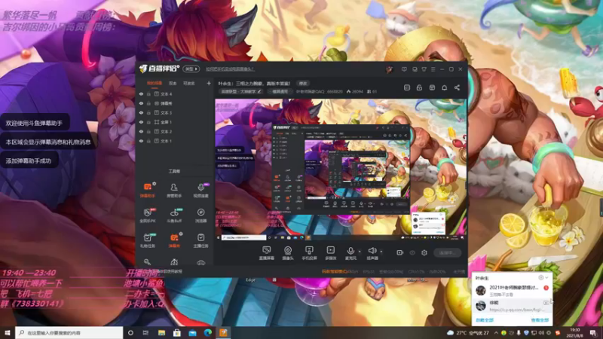Hide the 文本 2 layer
The height and width of the screenshot is (339, 603).
(141, 131)
